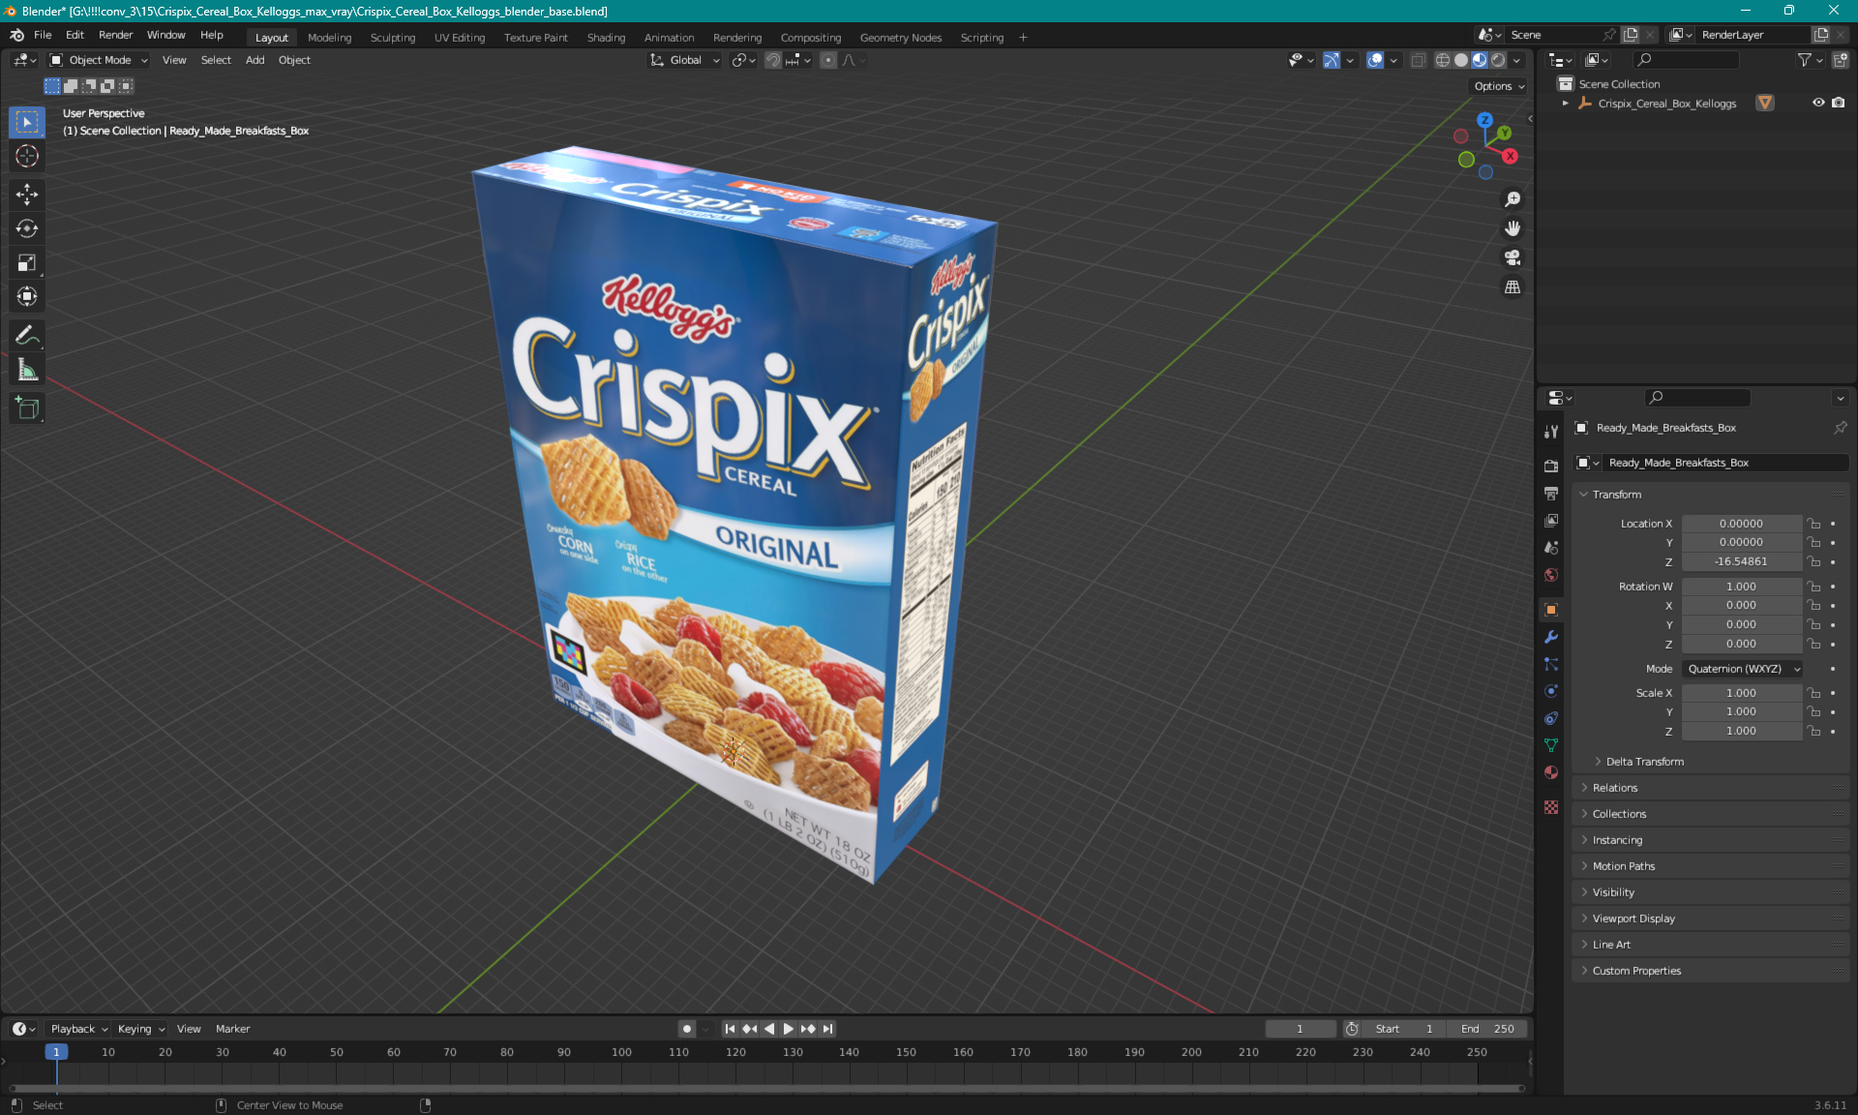Click the Zoom viewport magnifier icon
The height and width of the screenshot is (1115, 1858).
coord(1512,199)
